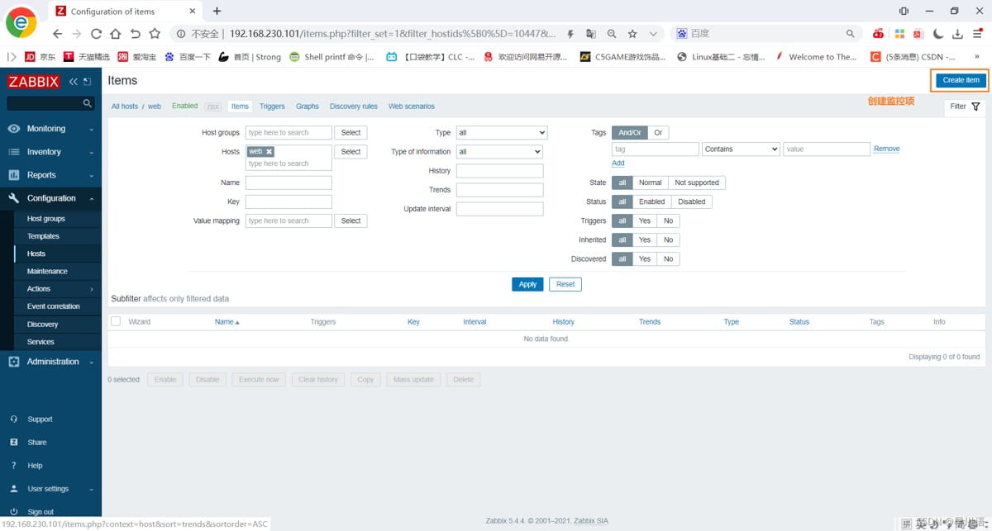Switch Tags operator to Or

click(x=658, y=132)
